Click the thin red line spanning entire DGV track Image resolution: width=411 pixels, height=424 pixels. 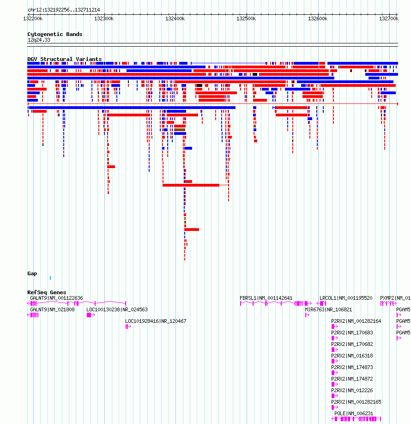[212, 104]
